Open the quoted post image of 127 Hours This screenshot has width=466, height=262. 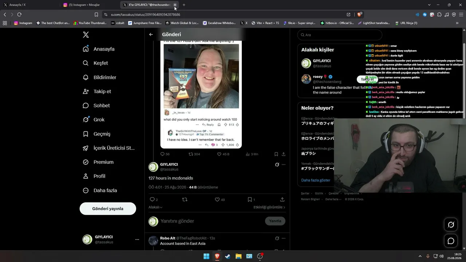(201, 76)
